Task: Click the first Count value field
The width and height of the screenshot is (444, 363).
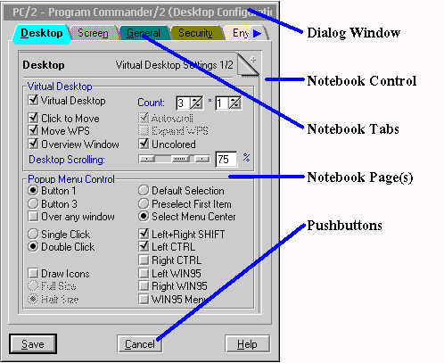Action: tap(183, 103)
